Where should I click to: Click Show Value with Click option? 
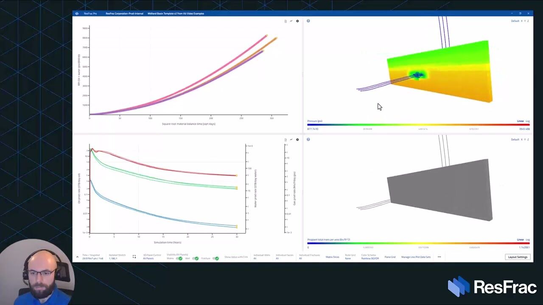coord(236,257)
